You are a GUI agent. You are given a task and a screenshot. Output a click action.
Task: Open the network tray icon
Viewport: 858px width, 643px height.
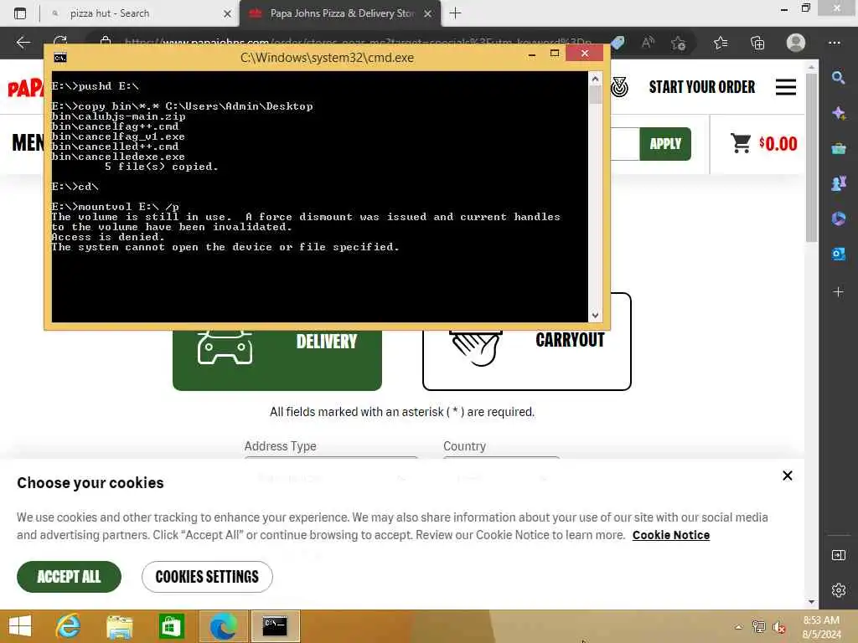(x=758, y=627)
